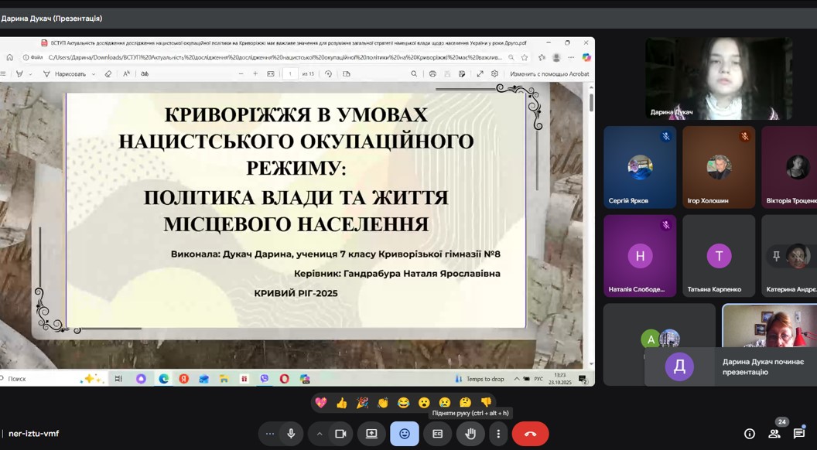Open the emoji reactions button
The height and width of the screenshot is (450, 817).
pyautogui.click(x=405, y=434)
